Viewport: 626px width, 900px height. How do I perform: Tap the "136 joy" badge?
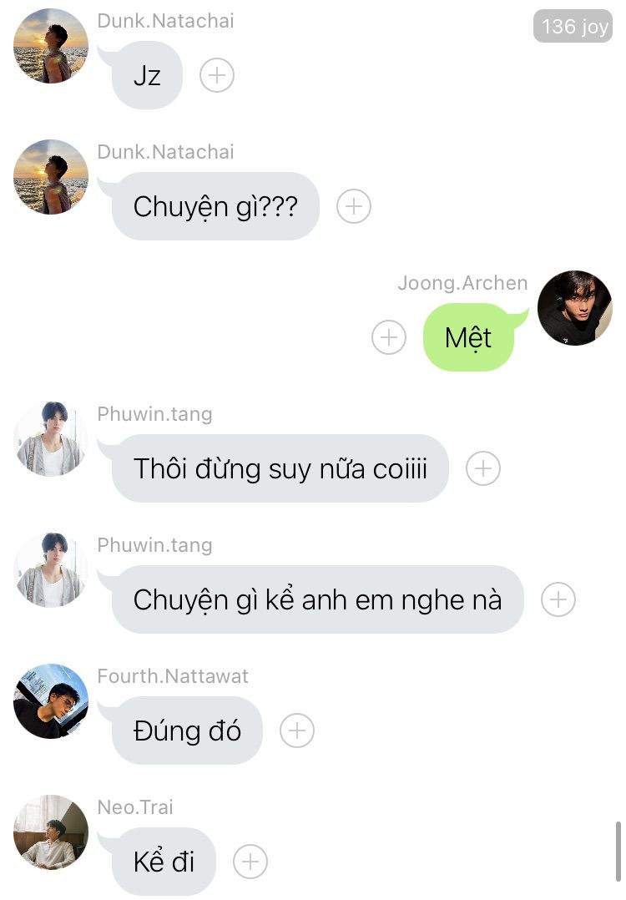(573, 26)
